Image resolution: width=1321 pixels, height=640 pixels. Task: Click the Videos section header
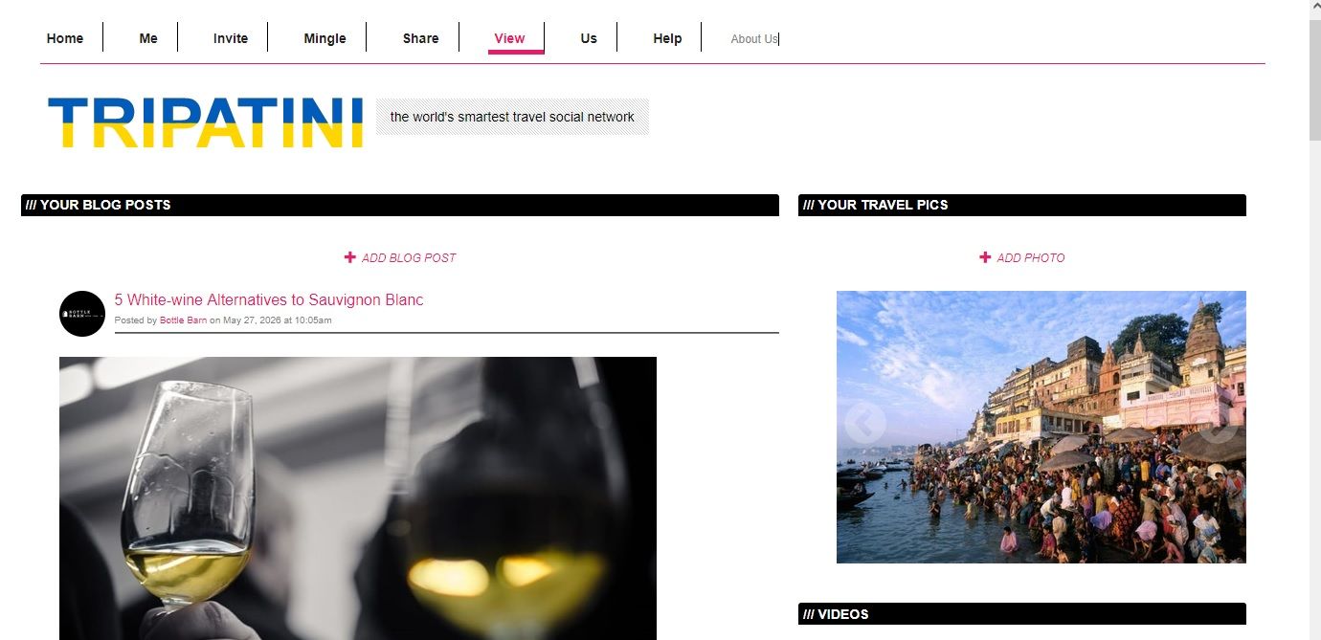(1022, 614)
